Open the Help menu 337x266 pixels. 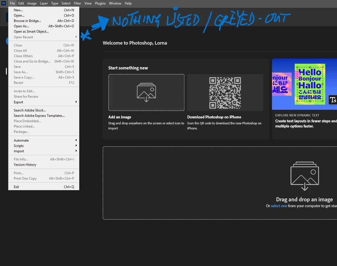pos(128,3)
